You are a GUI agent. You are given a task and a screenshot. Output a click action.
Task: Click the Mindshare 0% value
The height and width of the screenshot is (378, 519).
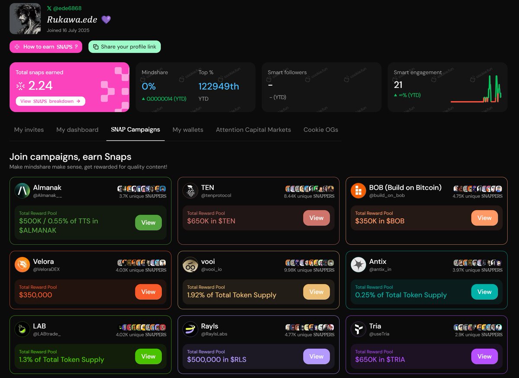149,86
